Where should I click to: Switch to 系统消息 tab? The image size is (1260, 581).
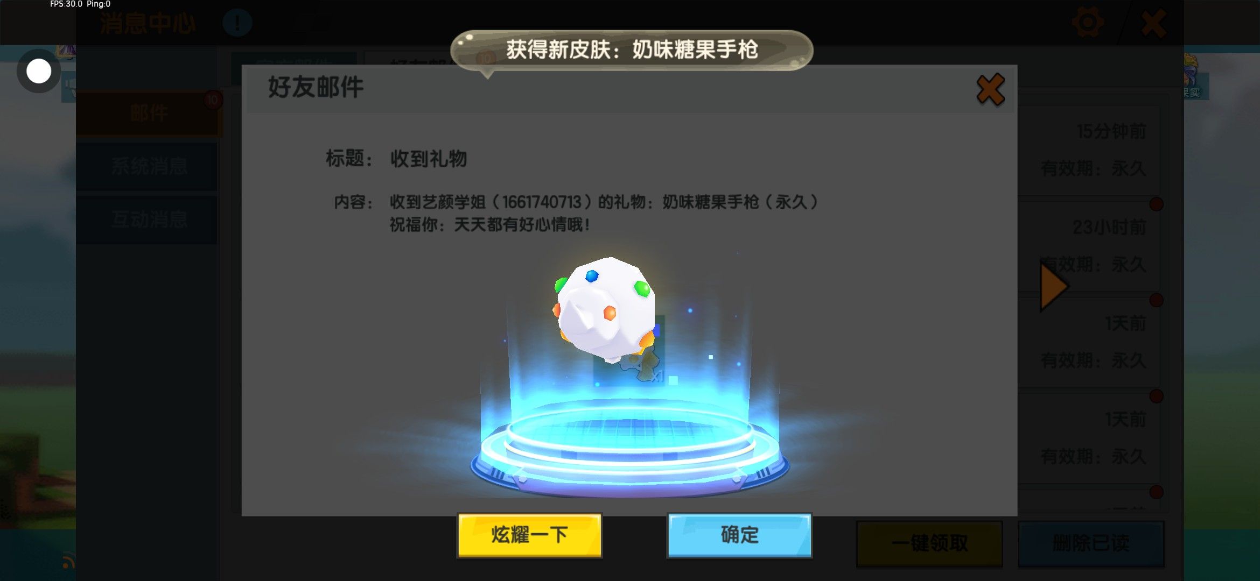pyautogui.click(x=149, y=166)
